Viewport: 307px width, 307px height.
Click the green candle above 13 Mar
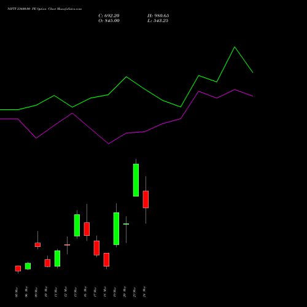(x=77, y=225)
